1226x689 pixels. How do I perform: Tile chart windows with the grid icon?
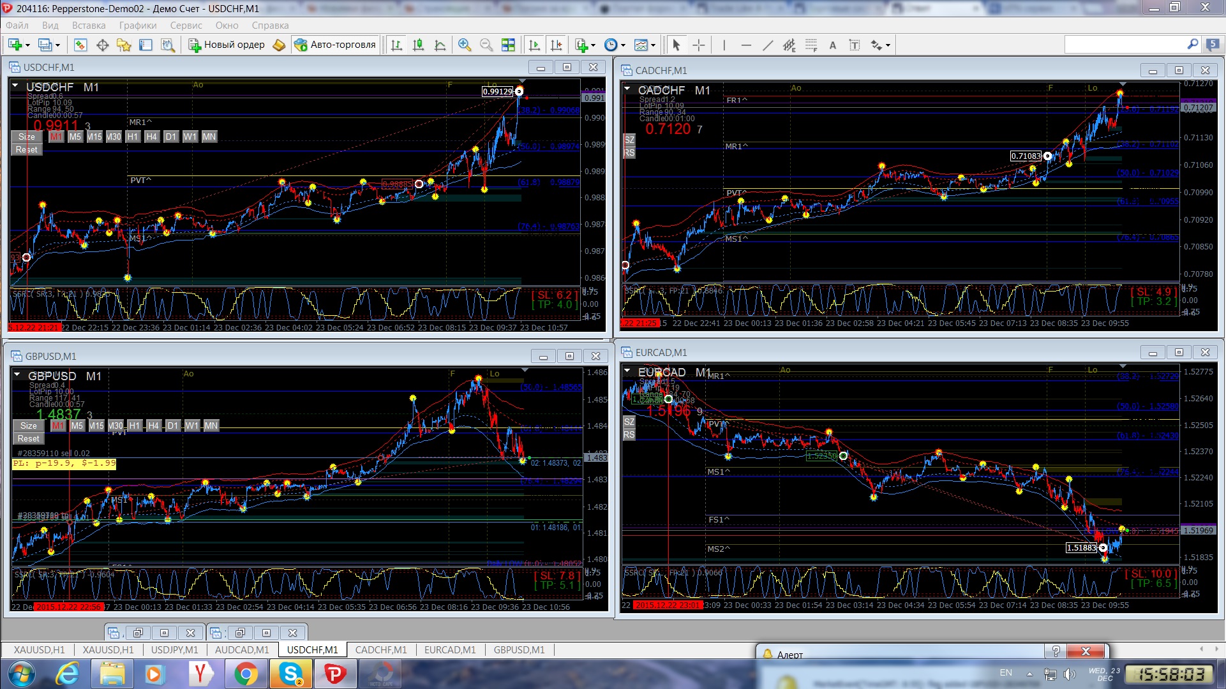[x=508, y=45]
